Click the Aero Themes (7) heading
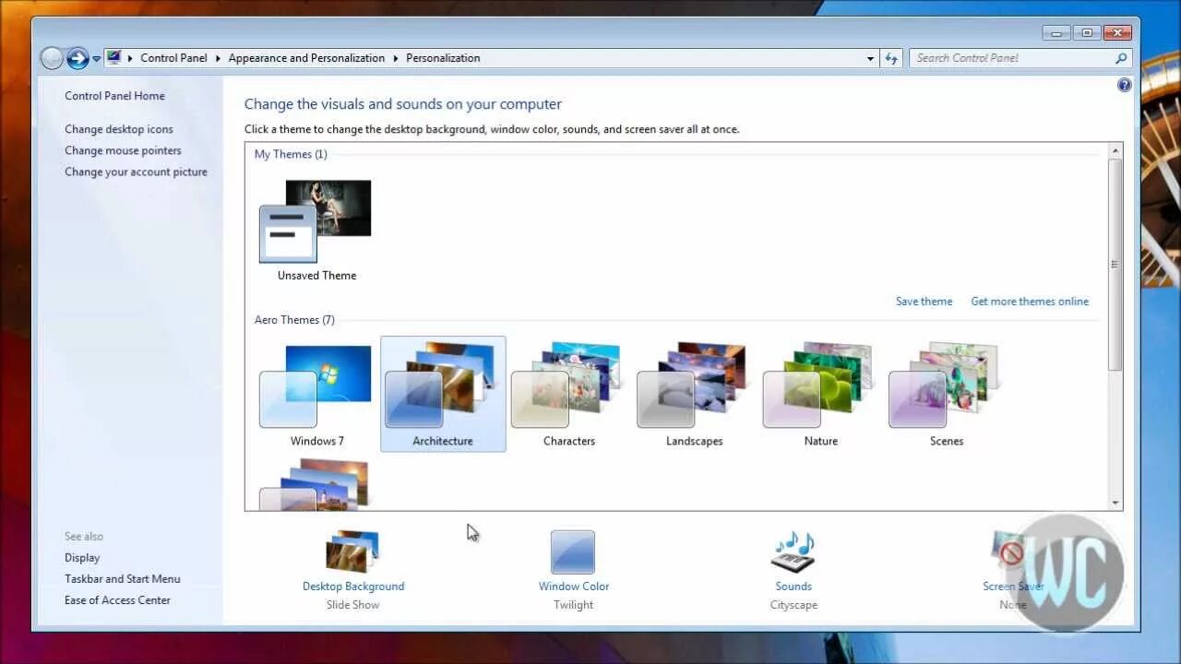 [x=294, y=320]
